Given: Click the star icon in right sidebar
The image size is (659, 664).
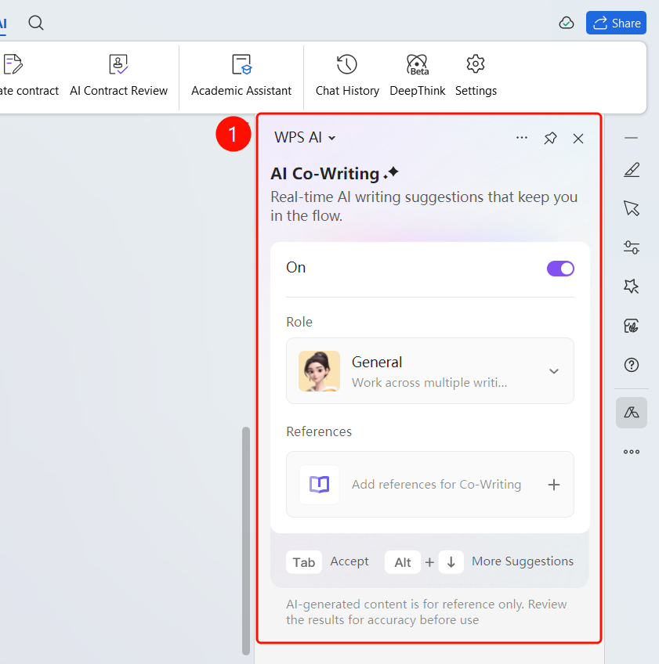Looking at the screenshot, I should (x=632, y=287).
